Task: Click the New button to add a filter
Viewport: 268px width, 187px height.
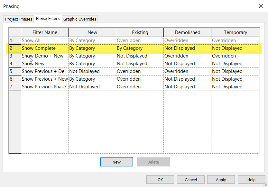Action: point(116,162)
